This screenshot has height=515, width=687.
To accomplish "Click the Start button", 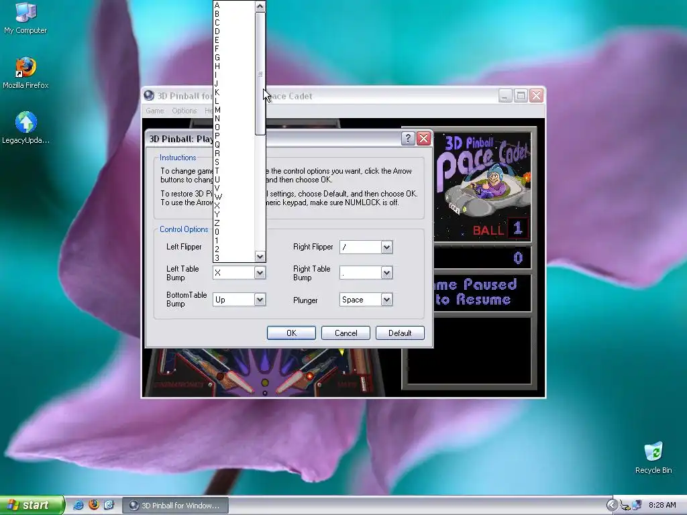I will 32,505.
